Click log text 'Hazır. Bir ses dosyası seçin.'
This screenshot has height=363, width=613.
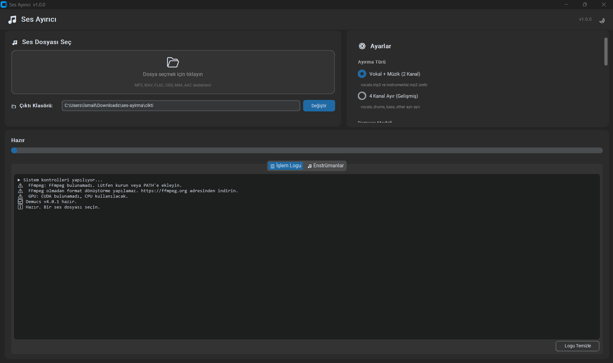(63, 207)
